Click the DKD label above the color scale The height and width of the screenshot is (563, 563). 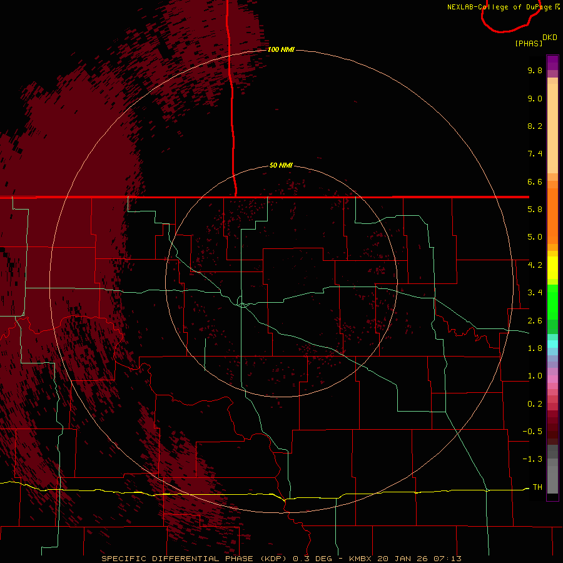550,38
